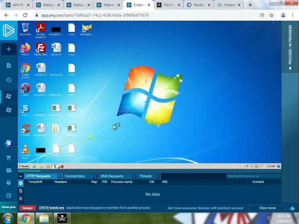Open the document report icon in ANY.RUN sidebar

(8, 65)
